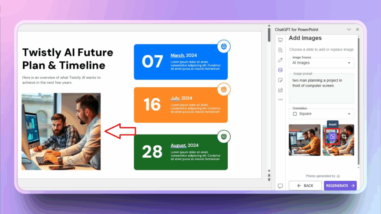Collapse the ChatGPT for PowerPoint pane chevron
Image resolution: width=381 pixels, height=214 pixels.
349,29
